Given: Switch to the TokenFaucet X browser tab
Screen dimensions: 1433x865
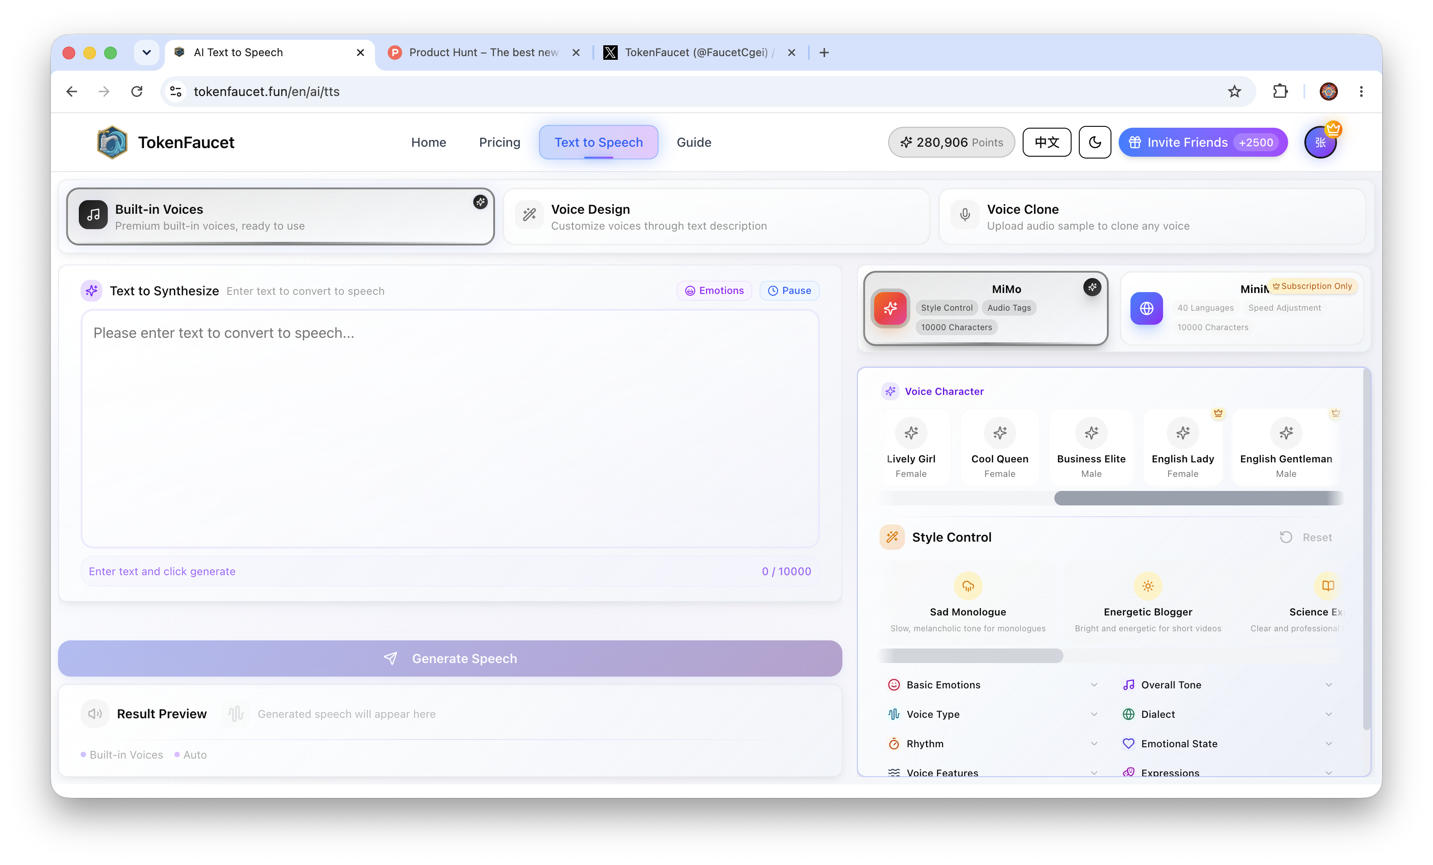Looking at the screenshot, I should tap(699, 53).
